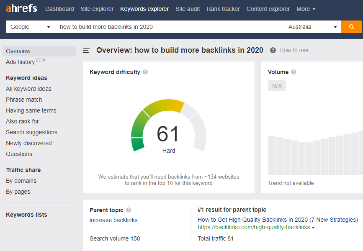Open the Questions keyword ideas report
The image size is (363, 251).
click(19, 154)
